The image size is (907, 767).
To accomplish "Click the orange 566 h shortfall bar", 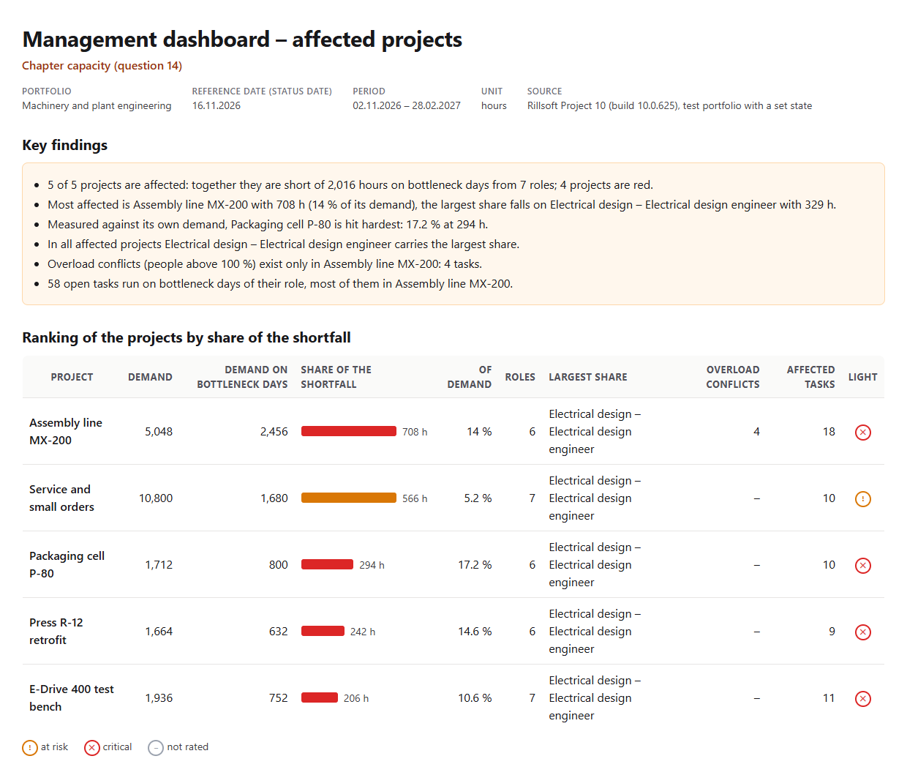I will coord(349,498).
